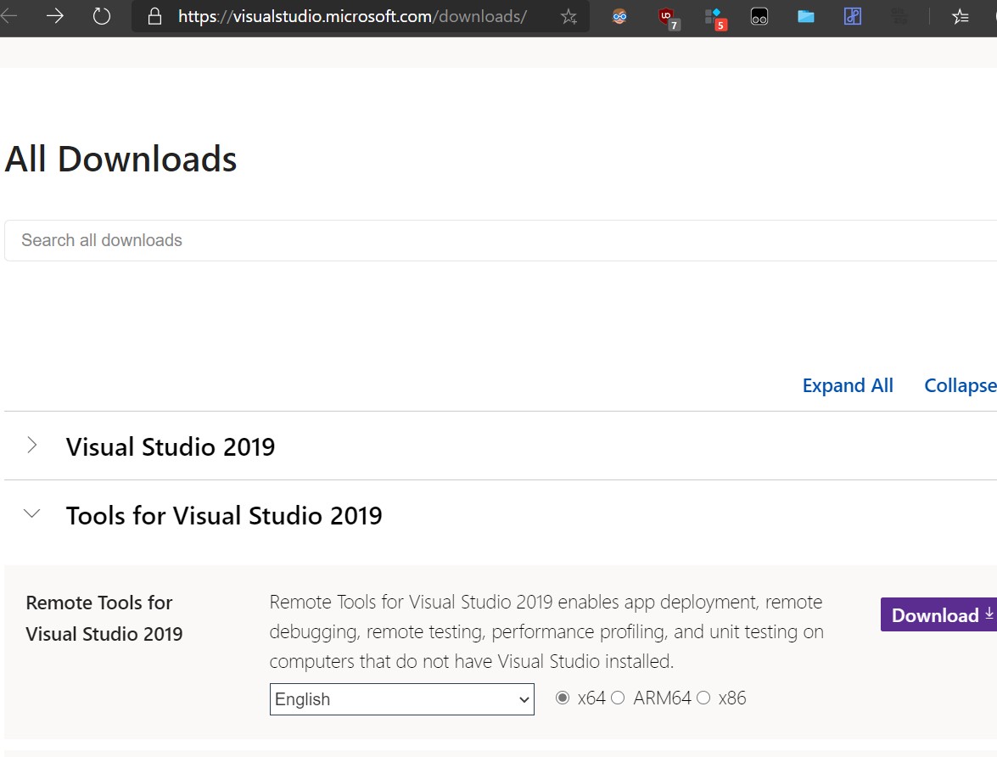Open the blue folder extension icon
Screen dimensions: 997x757
pos(805,16)
